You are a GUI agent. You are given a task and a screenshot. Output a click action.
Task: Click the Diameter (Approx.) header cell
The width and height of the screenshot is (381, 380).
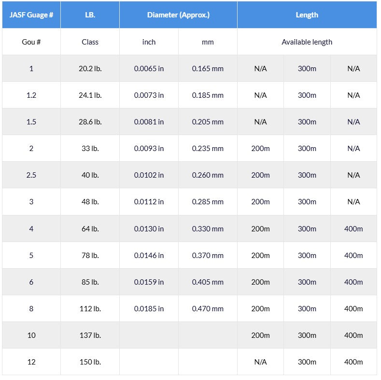click(178, 15)
